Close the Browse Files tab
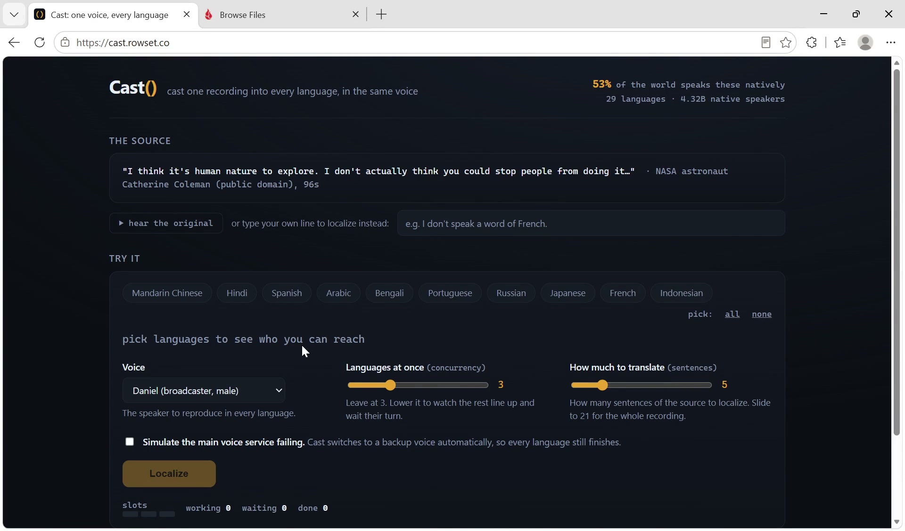 click(x=356, y=15)
